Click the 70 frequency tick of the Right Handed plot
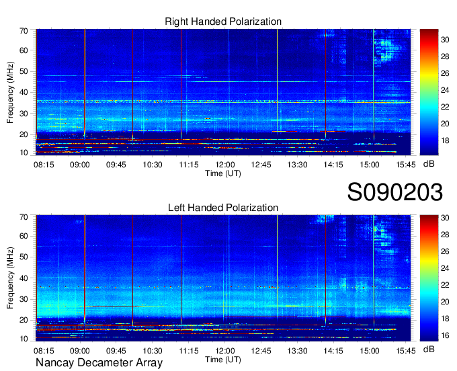Viewport: 457px width, 371px height. [24, 31]
